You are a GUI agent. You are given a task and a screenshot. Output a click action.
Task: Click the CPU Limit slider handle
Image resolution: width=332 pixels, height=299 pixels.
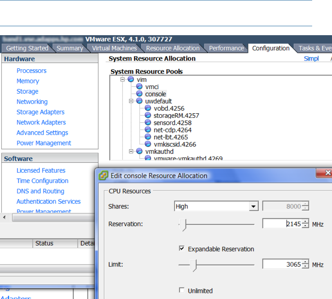[x=194, y=266]
